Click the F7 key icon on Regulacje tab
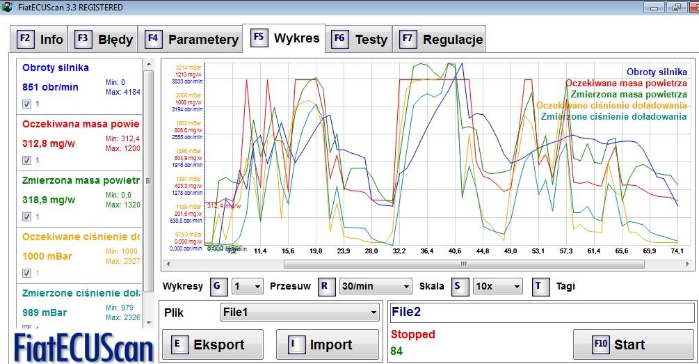This screenshot has height=364, width=699. click(x=408, y=38)
